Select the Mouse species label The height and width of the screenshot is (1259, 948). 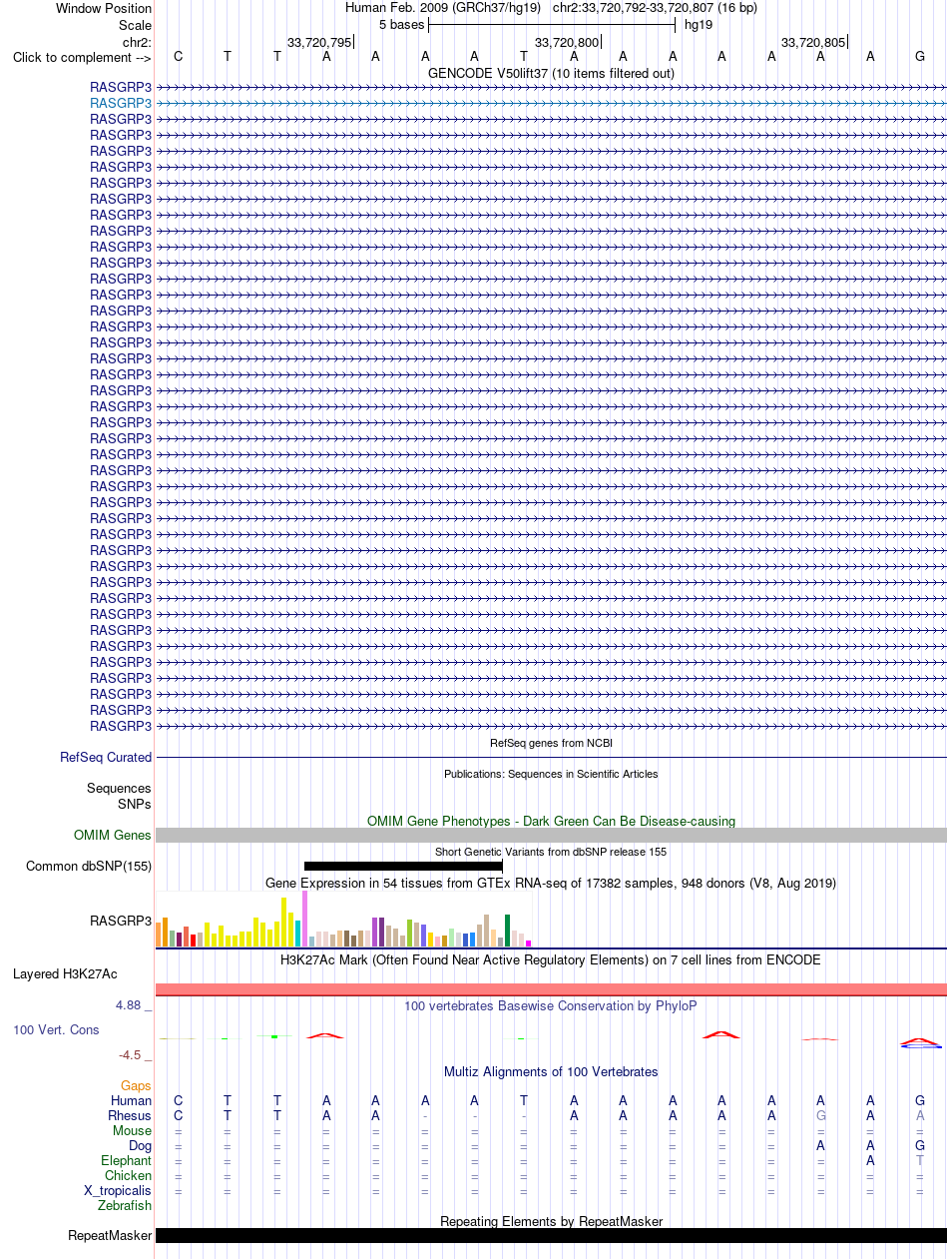pyautogui.click(x=133, y=1131)
